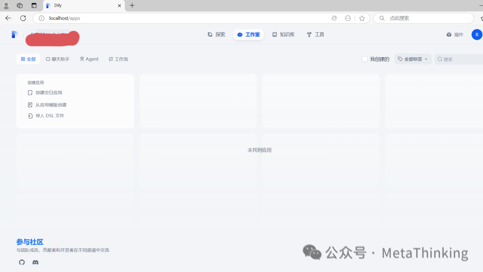483x272 pixels.
Task: Open the 知识库 (Knowledge) section
Action: pos(284,34)
